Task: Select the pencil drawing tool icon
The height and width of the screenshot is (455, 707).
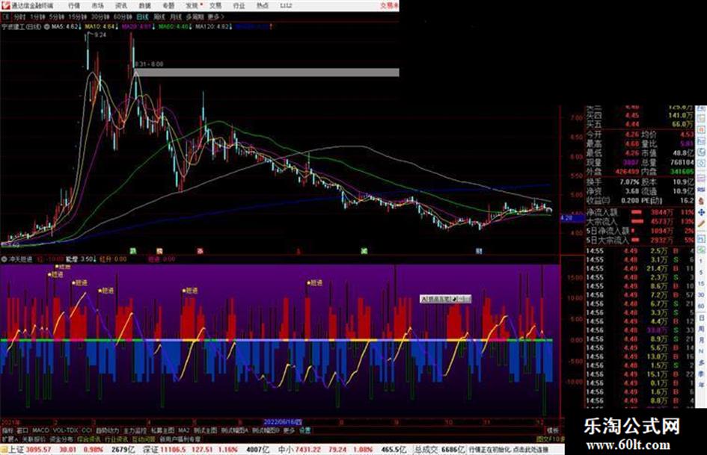Action: click(702, 224)
